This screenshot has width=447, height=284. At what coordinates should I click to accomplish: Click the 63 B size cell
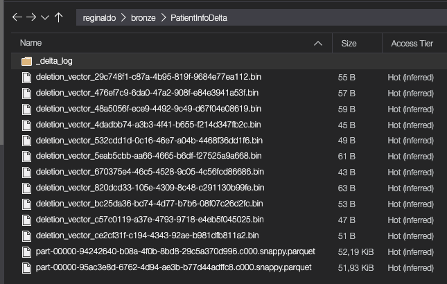pyautogui.click(x=347, y=188)
